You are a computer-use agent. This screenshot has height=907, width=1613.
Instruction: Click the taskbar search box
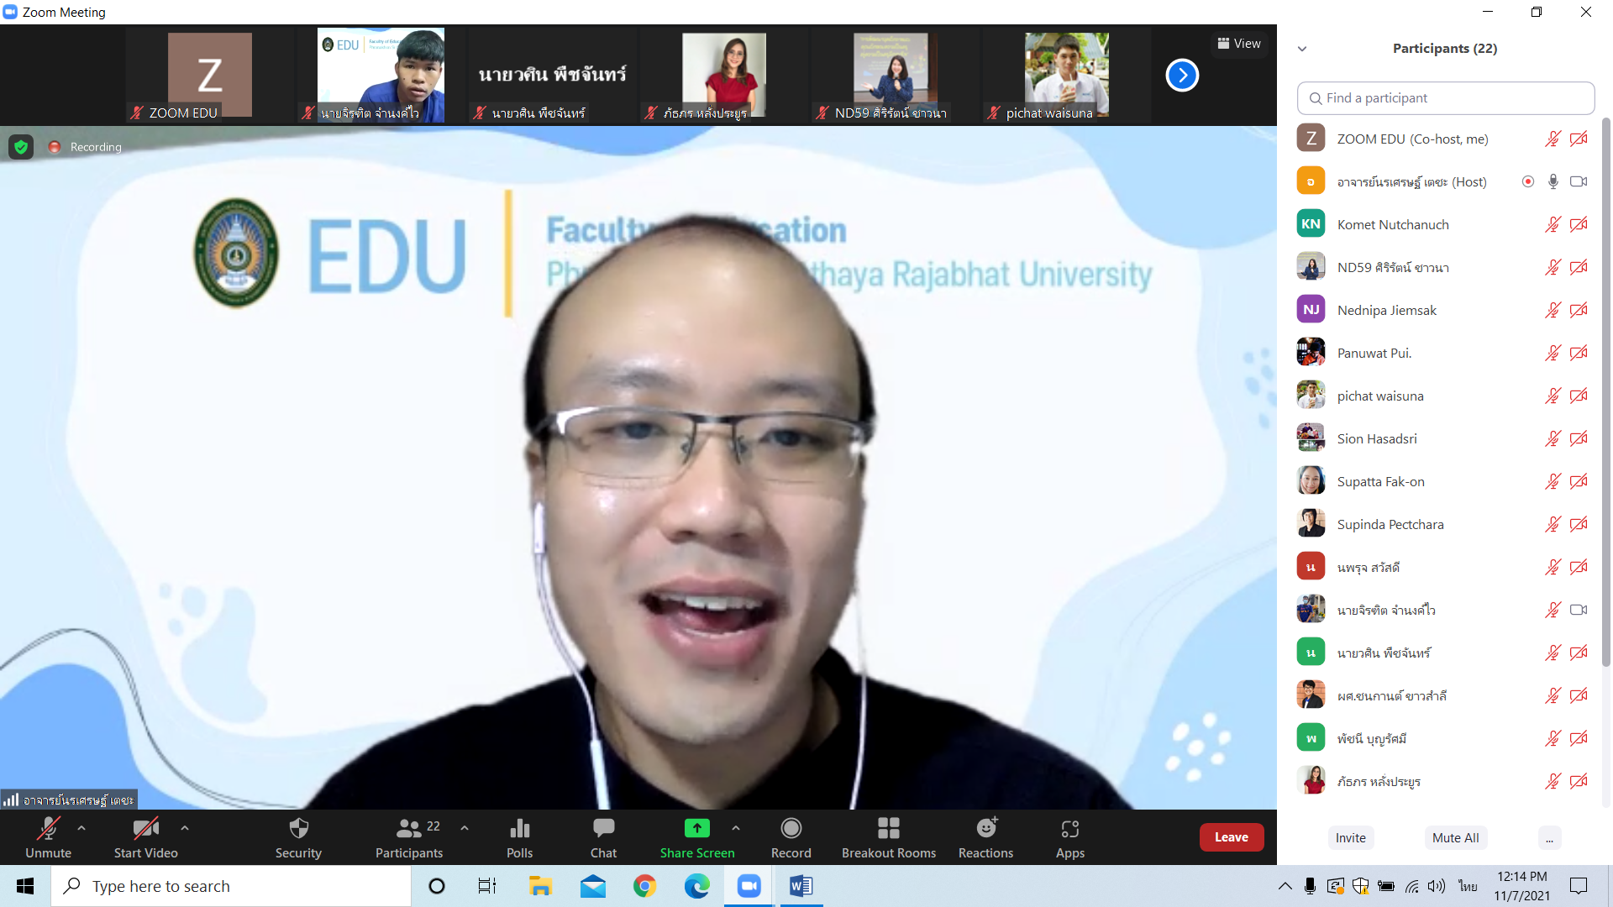click(x=231, y=886)
